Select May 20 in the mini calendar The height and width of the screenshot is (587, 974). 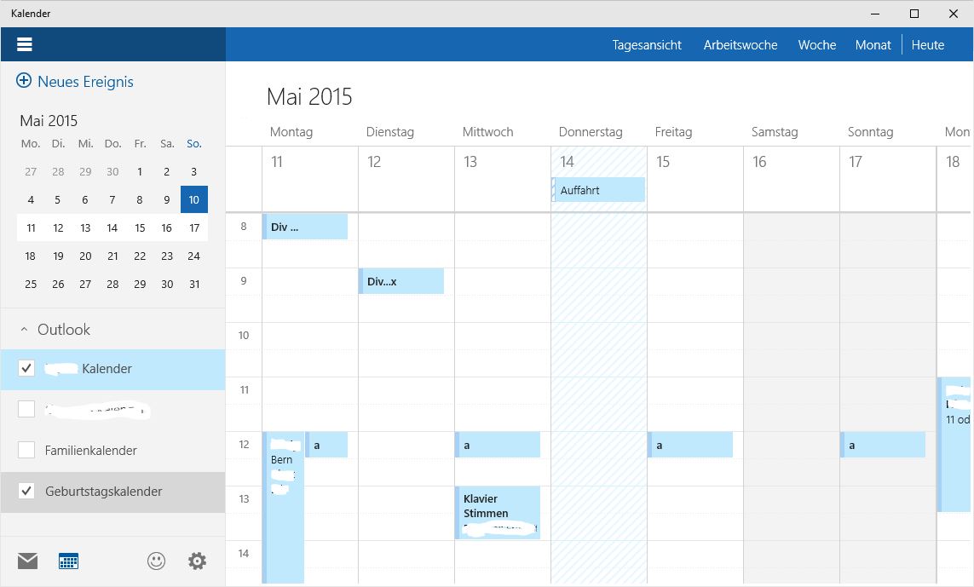(x=85, y=256)
